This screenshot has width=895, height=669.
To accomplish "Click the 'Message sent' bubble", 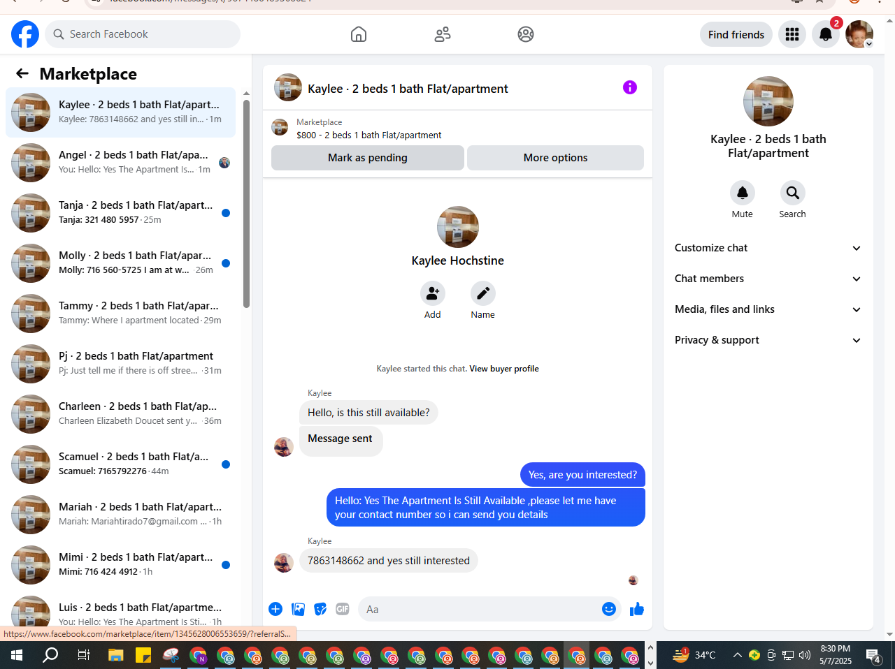I will coord(341,441).
